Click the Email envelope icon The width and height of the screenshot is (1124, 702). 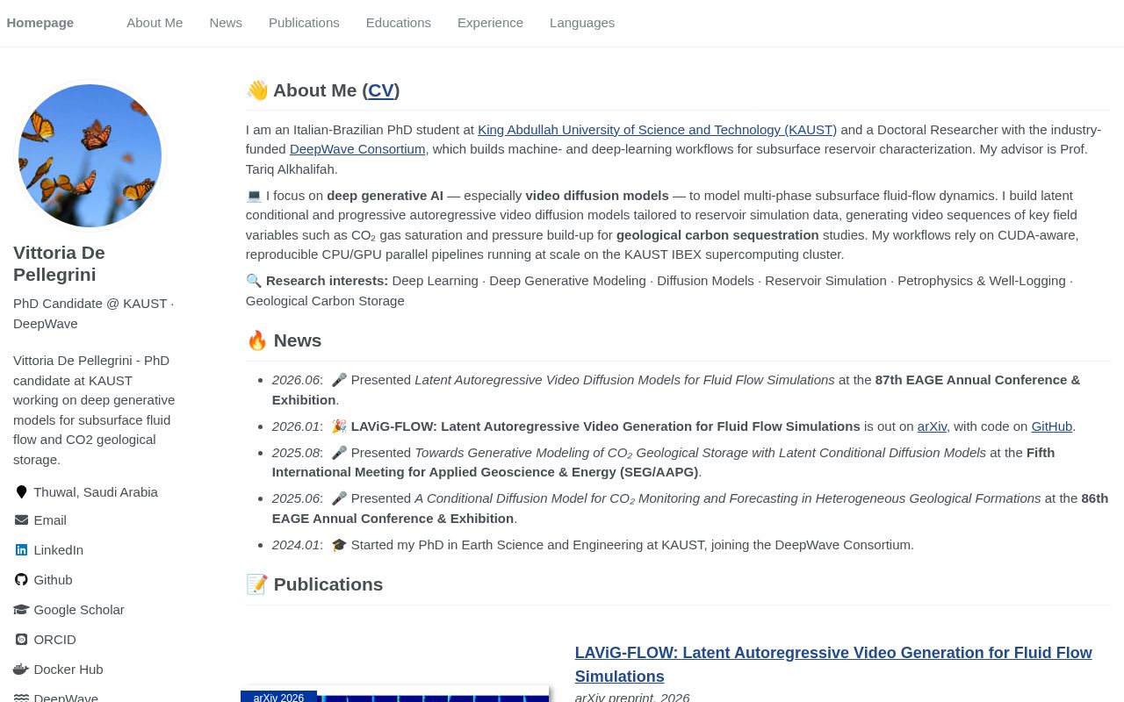pyautogui.click(x=21, y=520)
